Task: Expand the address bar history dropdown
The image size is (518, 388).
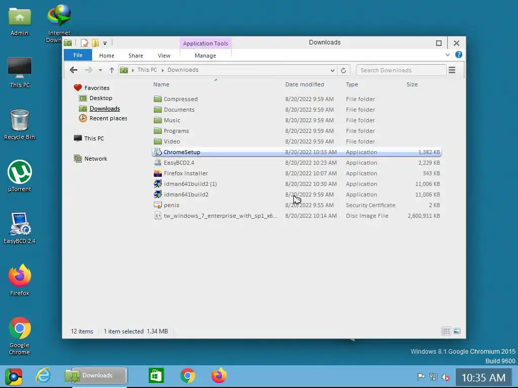Action: coord(332,70)
